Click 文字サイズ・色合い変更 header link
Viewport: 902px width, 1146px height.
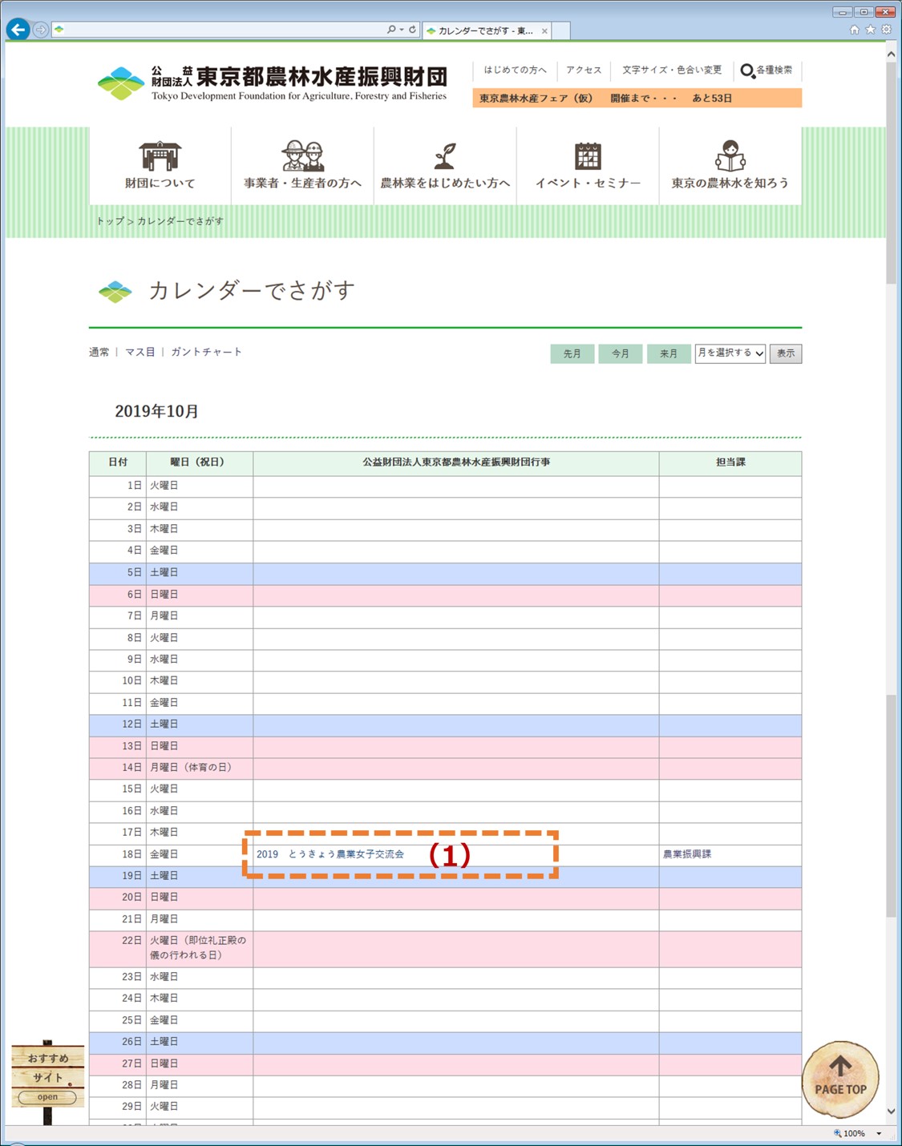[672, 70]
